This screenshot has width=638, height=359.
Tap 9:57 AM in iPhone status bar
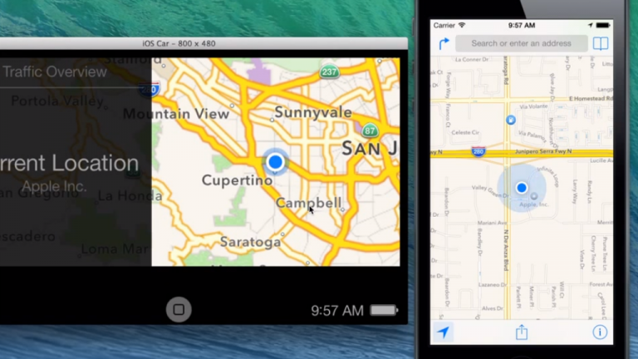521,25
